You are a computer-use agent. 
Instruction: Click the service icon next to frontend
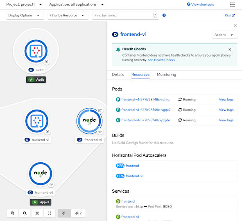(118, 201)
